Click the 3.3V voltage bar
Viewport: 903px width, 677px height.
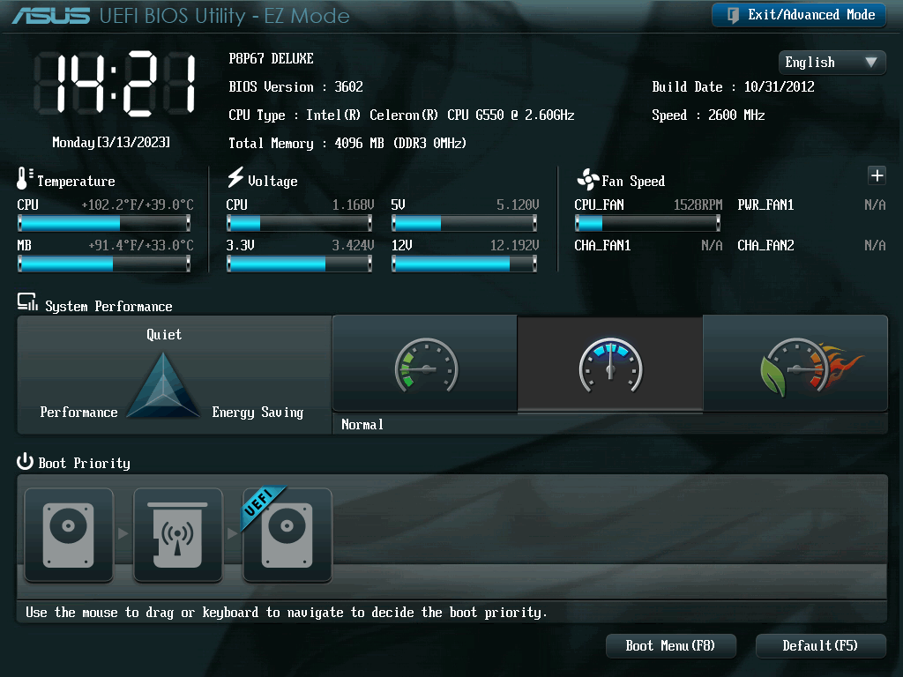300,264
